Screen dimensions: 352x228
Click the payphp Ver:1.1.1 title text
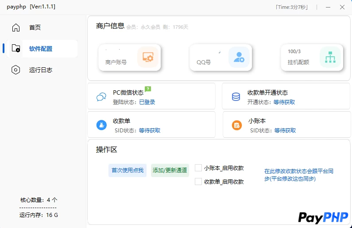pyautogui.click(x=31, y=7)
